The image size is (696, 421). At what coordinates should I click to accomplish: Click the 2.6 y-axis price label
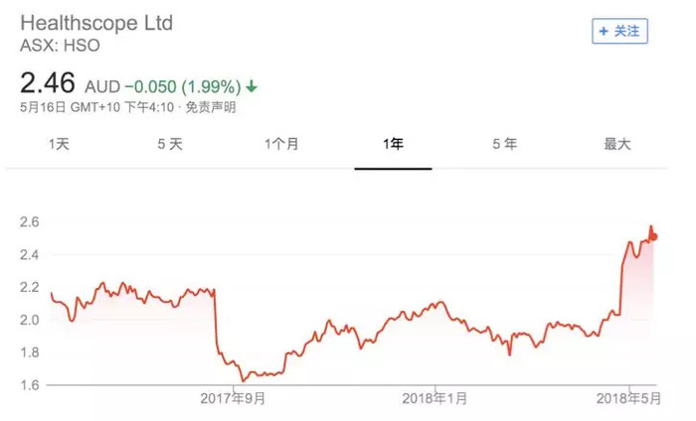click(x=29, y=221)
